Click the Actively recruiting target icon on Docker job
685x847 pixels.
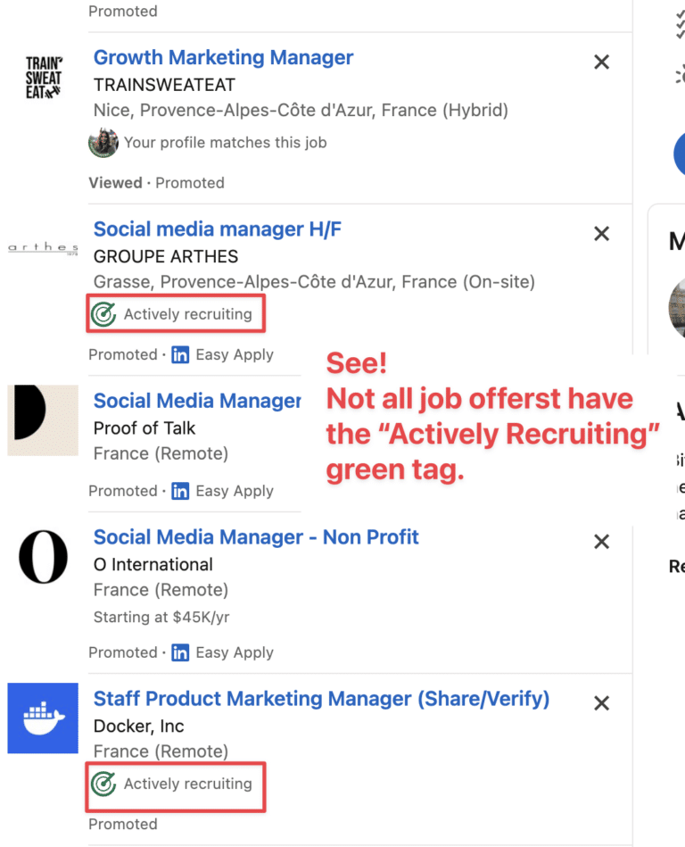[x=103, y=783]
